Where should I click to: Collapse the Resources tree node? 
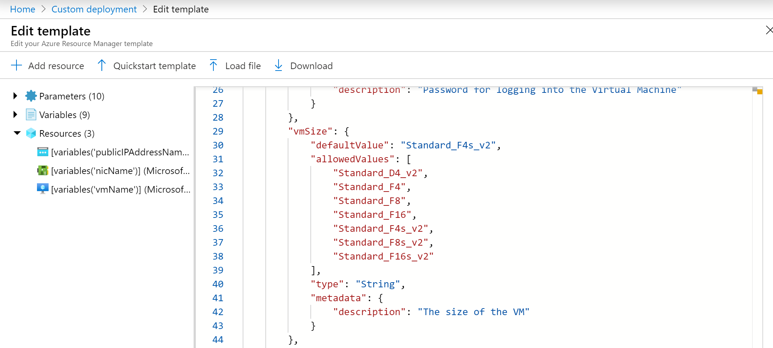click(17, 133)
